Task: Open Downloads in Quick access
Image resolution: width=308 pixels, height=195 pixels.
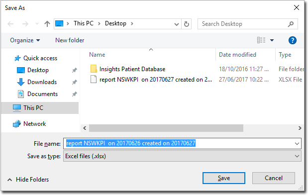Action: point(42,82)
